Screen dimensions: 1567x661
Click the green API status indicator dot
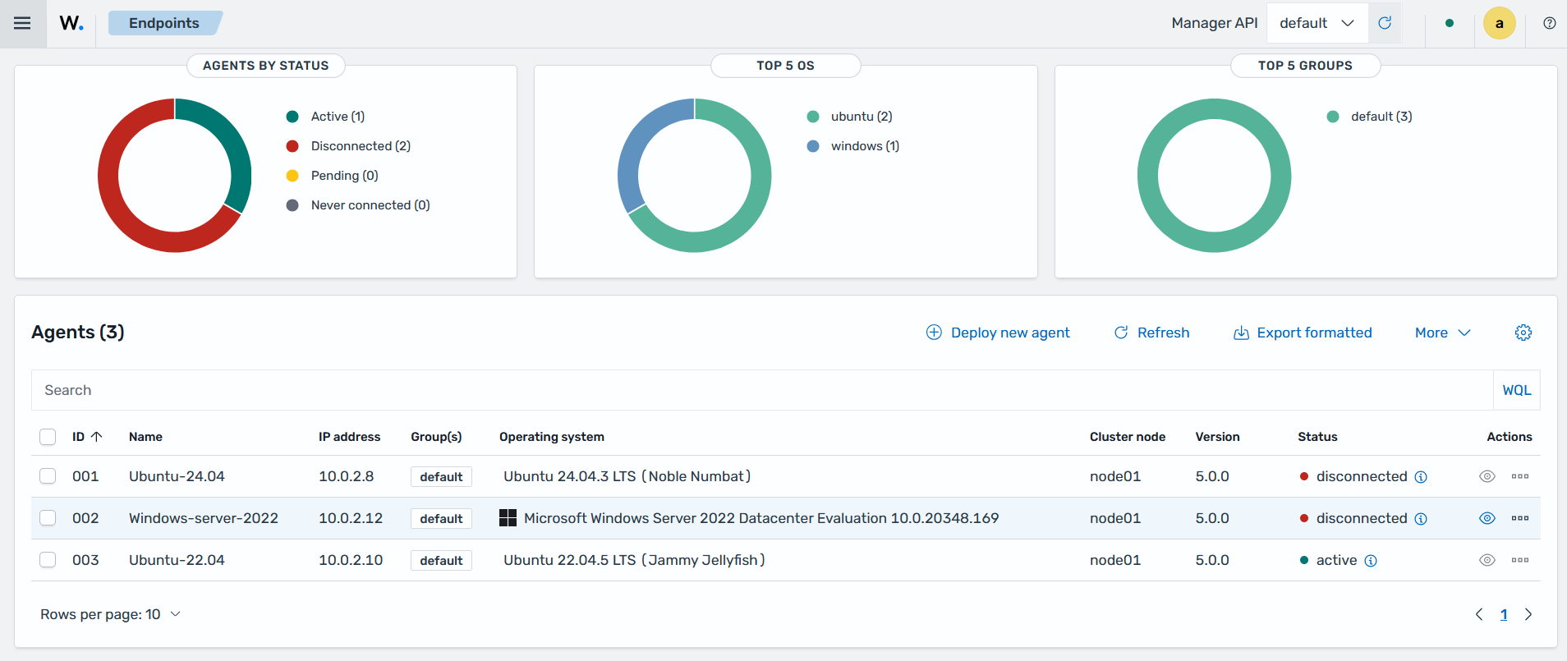tap(1450, 23)
